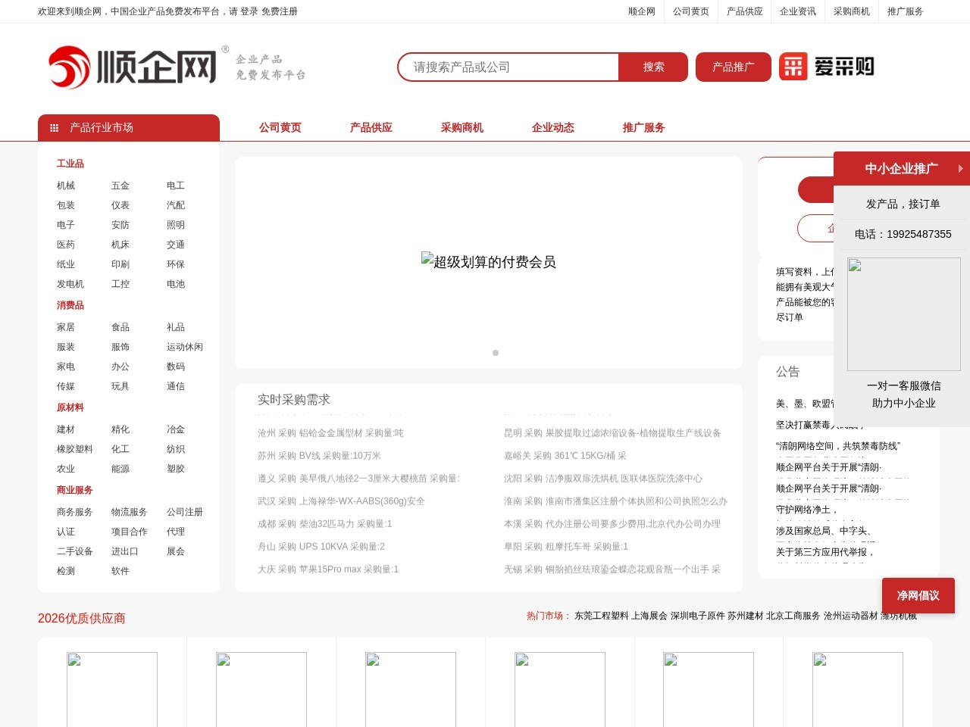Screen dimensions: 970x727
Task: Click the arrow icon on 中小企业推广 banner
Action: tap(960, 168)
